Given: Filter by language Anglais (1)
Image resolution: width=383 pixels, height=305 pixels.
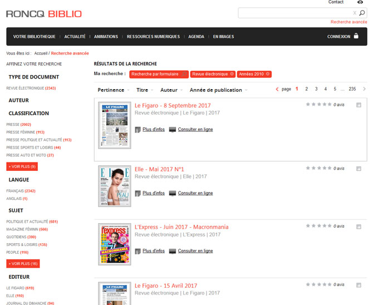Looking at the screenshot, I should 17,199.
